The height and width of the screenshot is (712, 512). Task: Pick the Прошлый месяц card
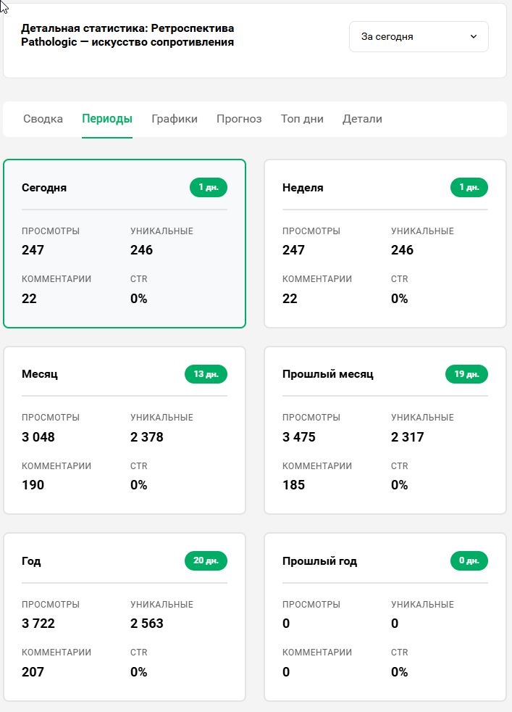tap(385, 430)
